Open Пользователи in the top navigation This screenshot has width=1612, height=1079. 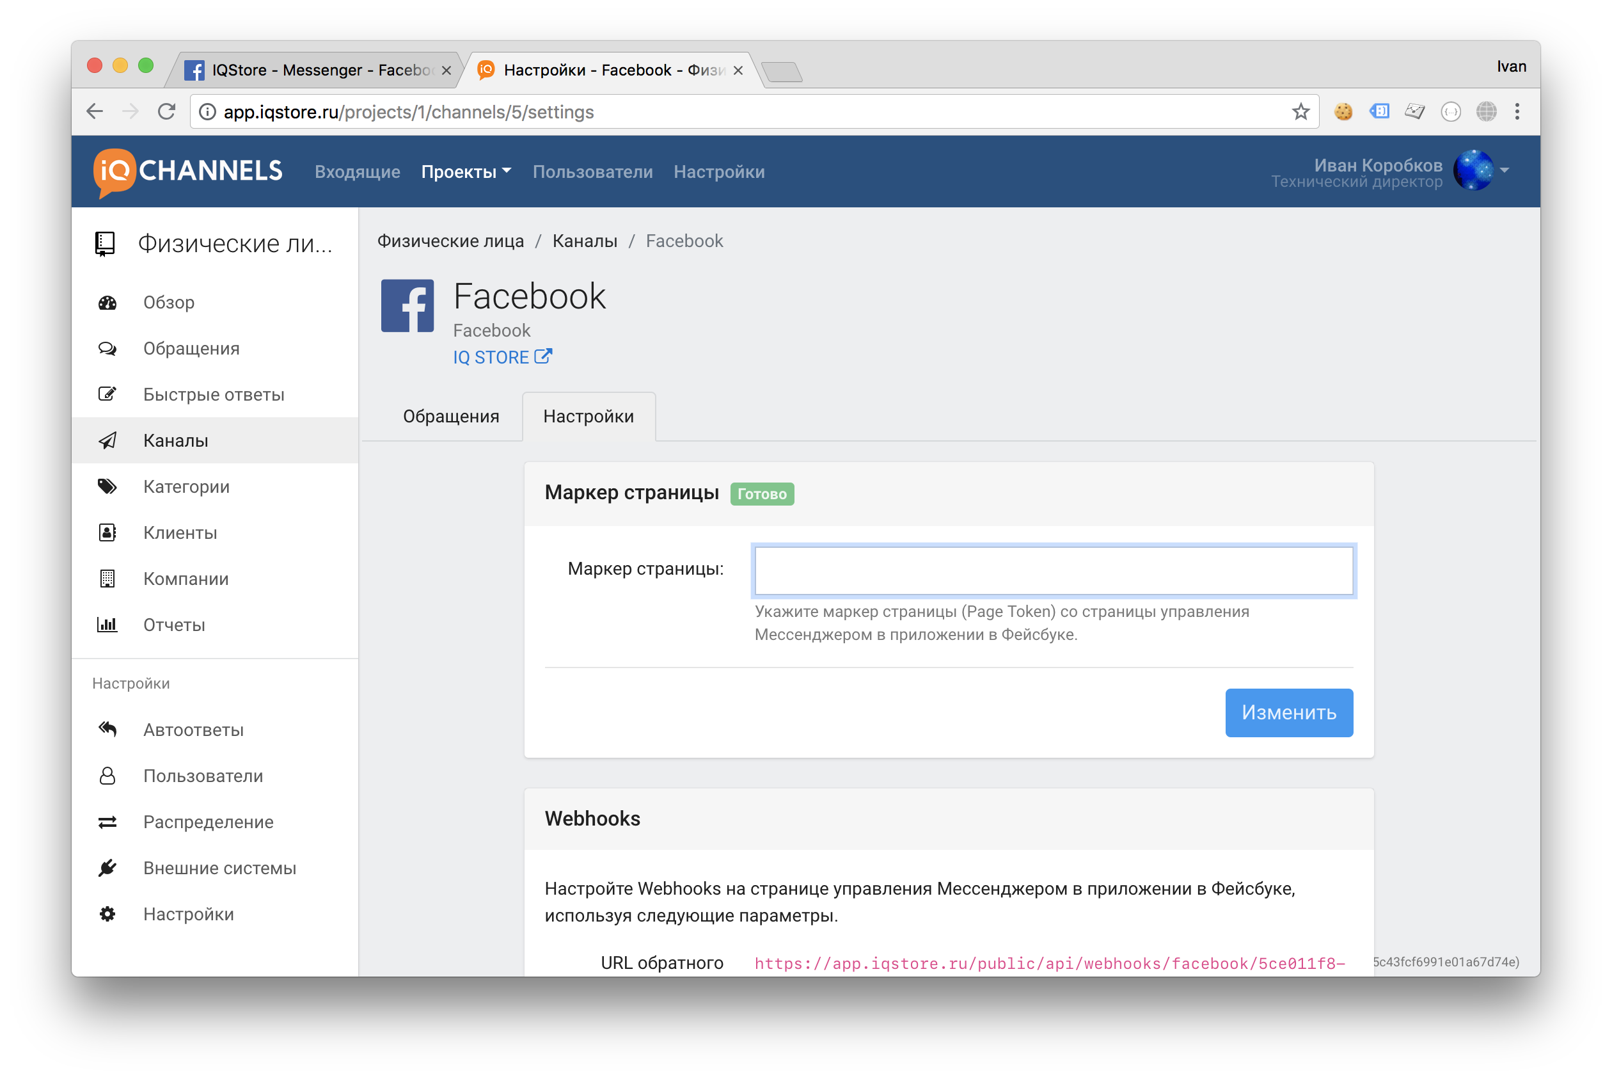(592, 172)
